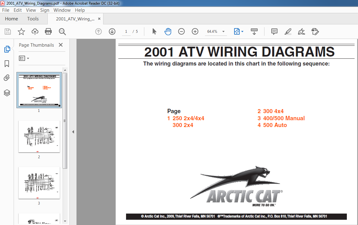Go to next page arrow
This screenshot has height=225, width=358.
tap(112, 32)
